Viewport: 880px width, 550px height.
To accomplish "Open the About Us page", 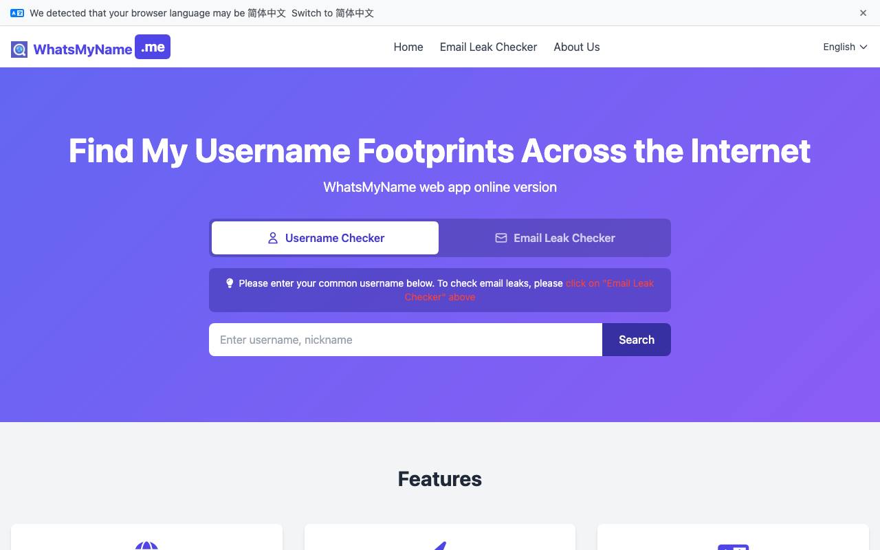I will [577, 47].
